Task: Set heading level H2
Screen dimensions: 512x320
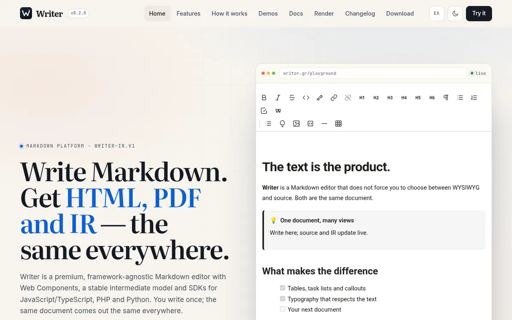Action: [x=376, y=98]
